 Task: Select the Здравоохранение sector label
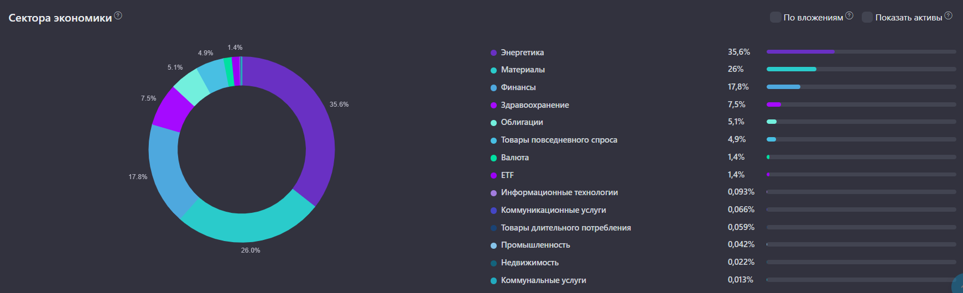click(535, 105)
